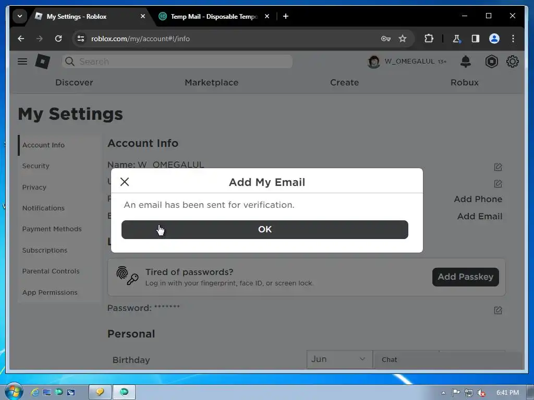
Task: Edit the username pencil icon
Action: tap(498, 184)
